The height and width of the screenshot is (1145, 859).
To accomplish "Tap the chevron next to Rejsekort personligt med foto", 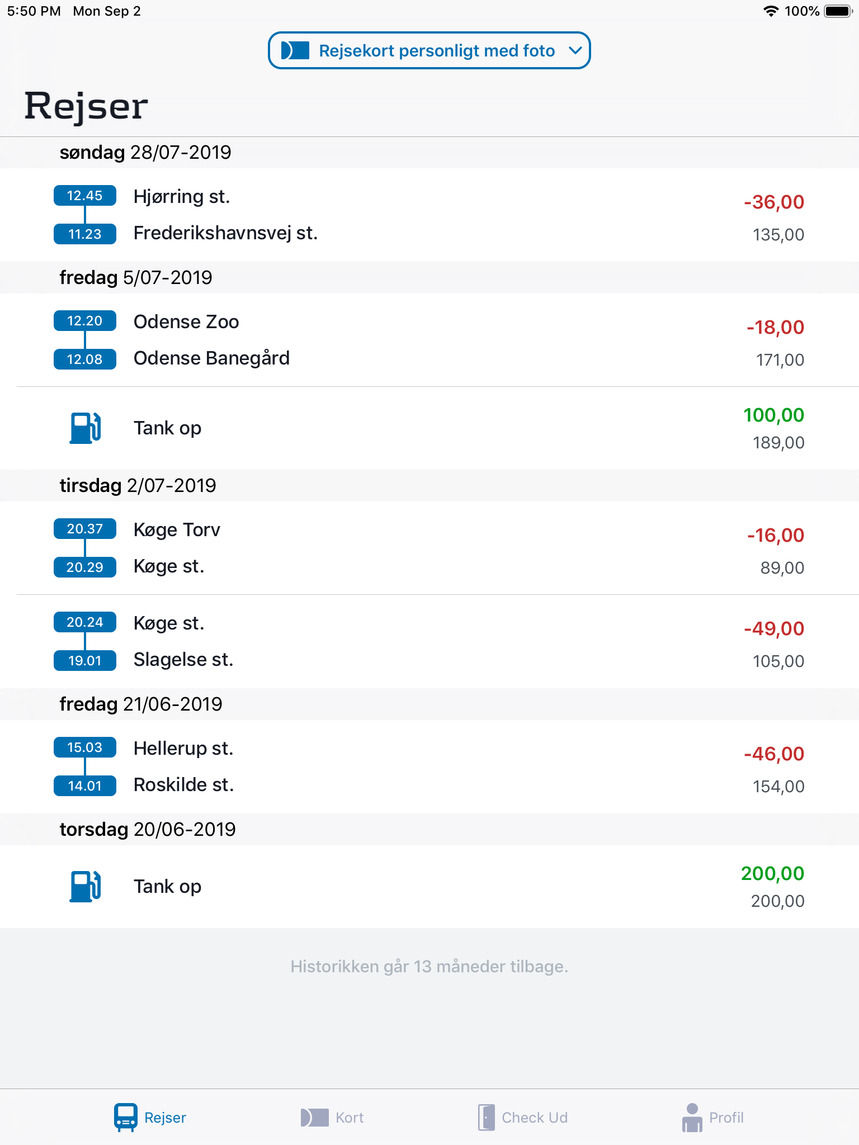I will 576,50.
